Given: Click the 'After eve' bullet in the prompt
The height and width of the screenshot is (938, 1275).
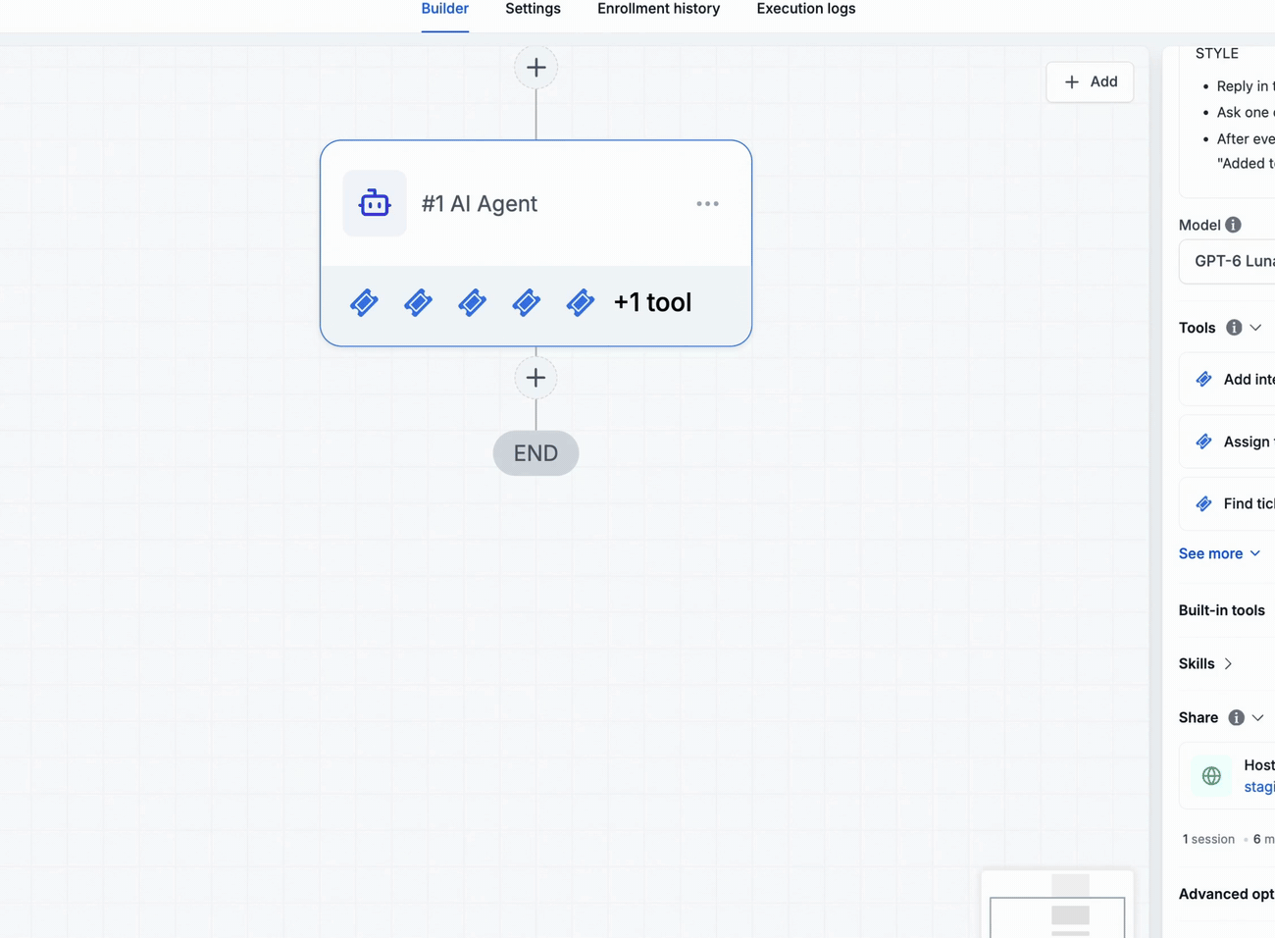Looking at the screenshot, I should (x=1246, y=139).
